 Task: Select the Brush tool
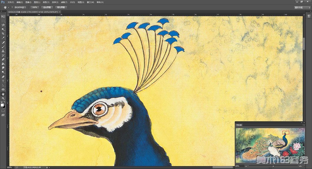3,47
